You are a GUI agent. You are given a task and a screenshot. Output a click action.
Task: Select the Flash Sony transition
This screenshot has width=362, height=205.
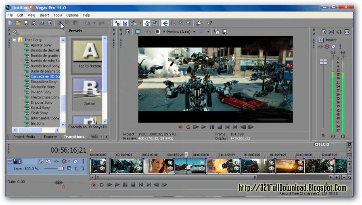tap(39, 113)
